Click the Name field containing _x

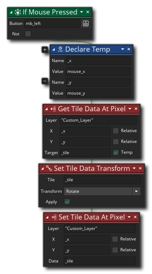point(98,61)
